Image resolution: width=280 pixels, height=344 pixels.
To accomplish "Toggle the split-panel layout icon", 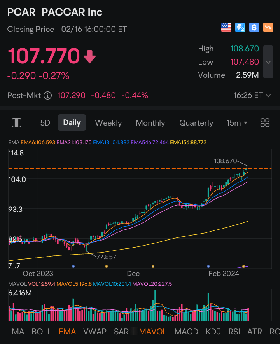I will [x=16, y=123].
